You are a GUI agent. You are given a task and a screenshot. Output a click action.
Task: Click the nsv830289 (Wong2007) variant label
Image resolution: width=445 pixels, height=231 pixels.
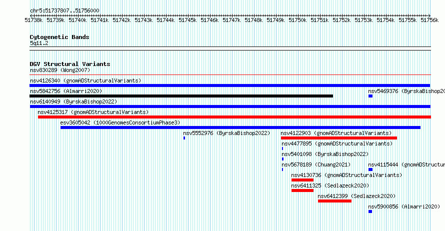60,70
